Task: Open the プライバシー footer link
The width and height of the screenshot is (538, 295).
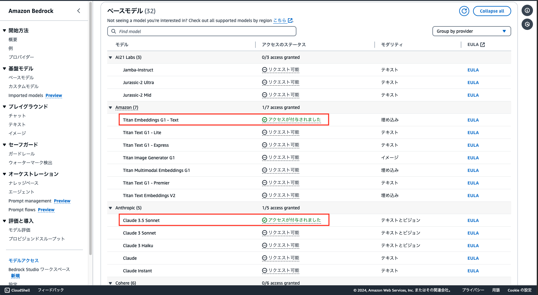Action: [473, 290]
